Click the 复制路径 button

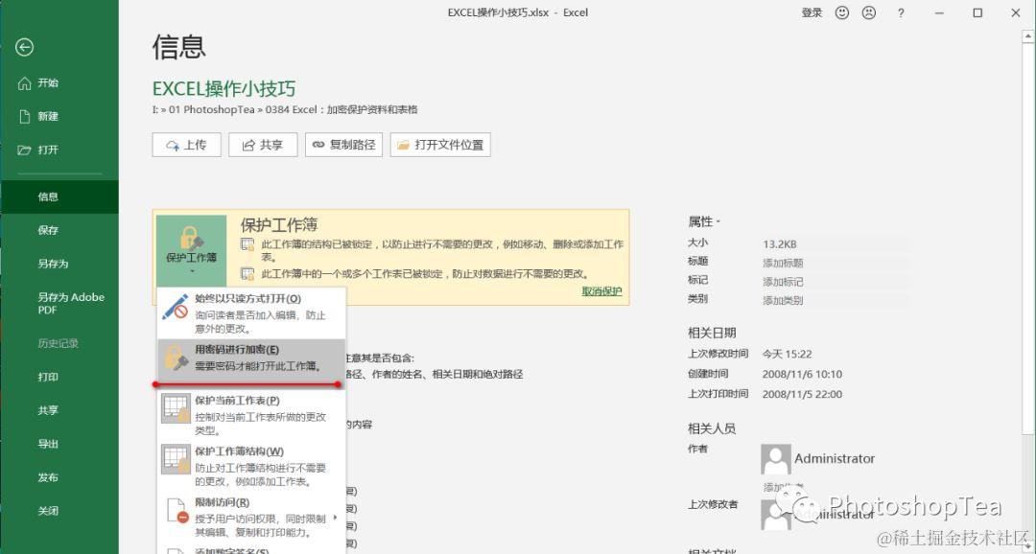coord(343,145)
